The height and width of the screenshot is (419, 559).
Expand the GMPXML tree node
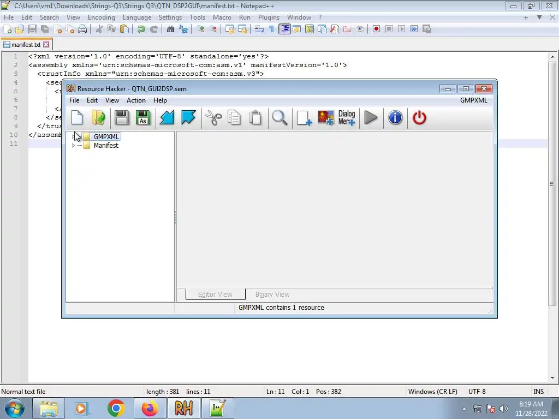pos(74,137)
